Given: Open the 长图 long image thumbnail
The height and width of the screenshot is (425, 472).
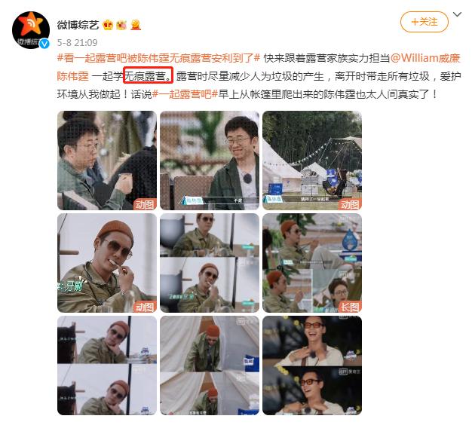Looking at the screenshot, I should 312,263.
